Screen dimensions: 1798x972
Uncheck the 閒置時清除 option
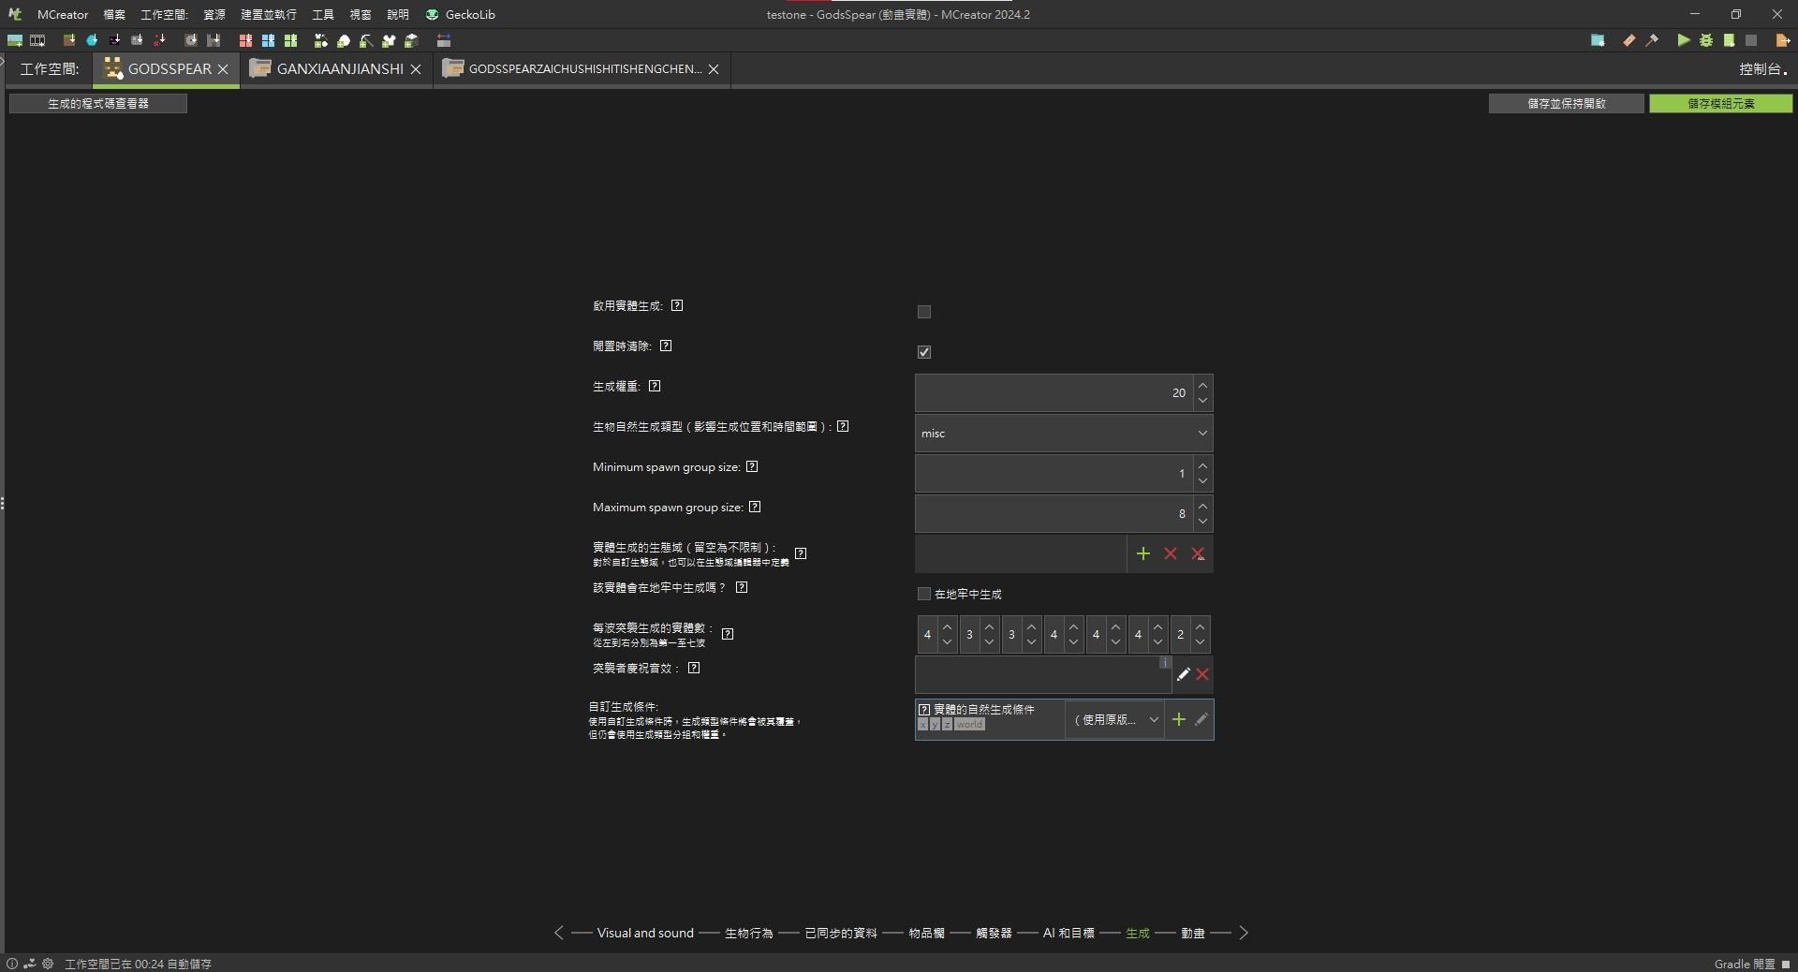(x=923, y=352)
